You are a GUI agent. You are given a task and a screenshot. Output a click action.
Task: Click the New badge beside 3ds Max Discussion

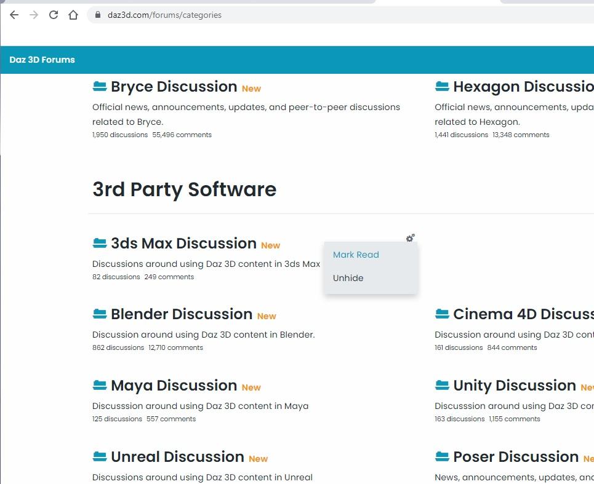[270, 245]
